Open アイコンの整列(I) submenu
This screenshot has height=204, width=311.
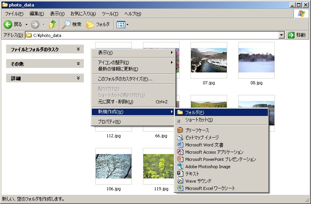tap(133, 63)
